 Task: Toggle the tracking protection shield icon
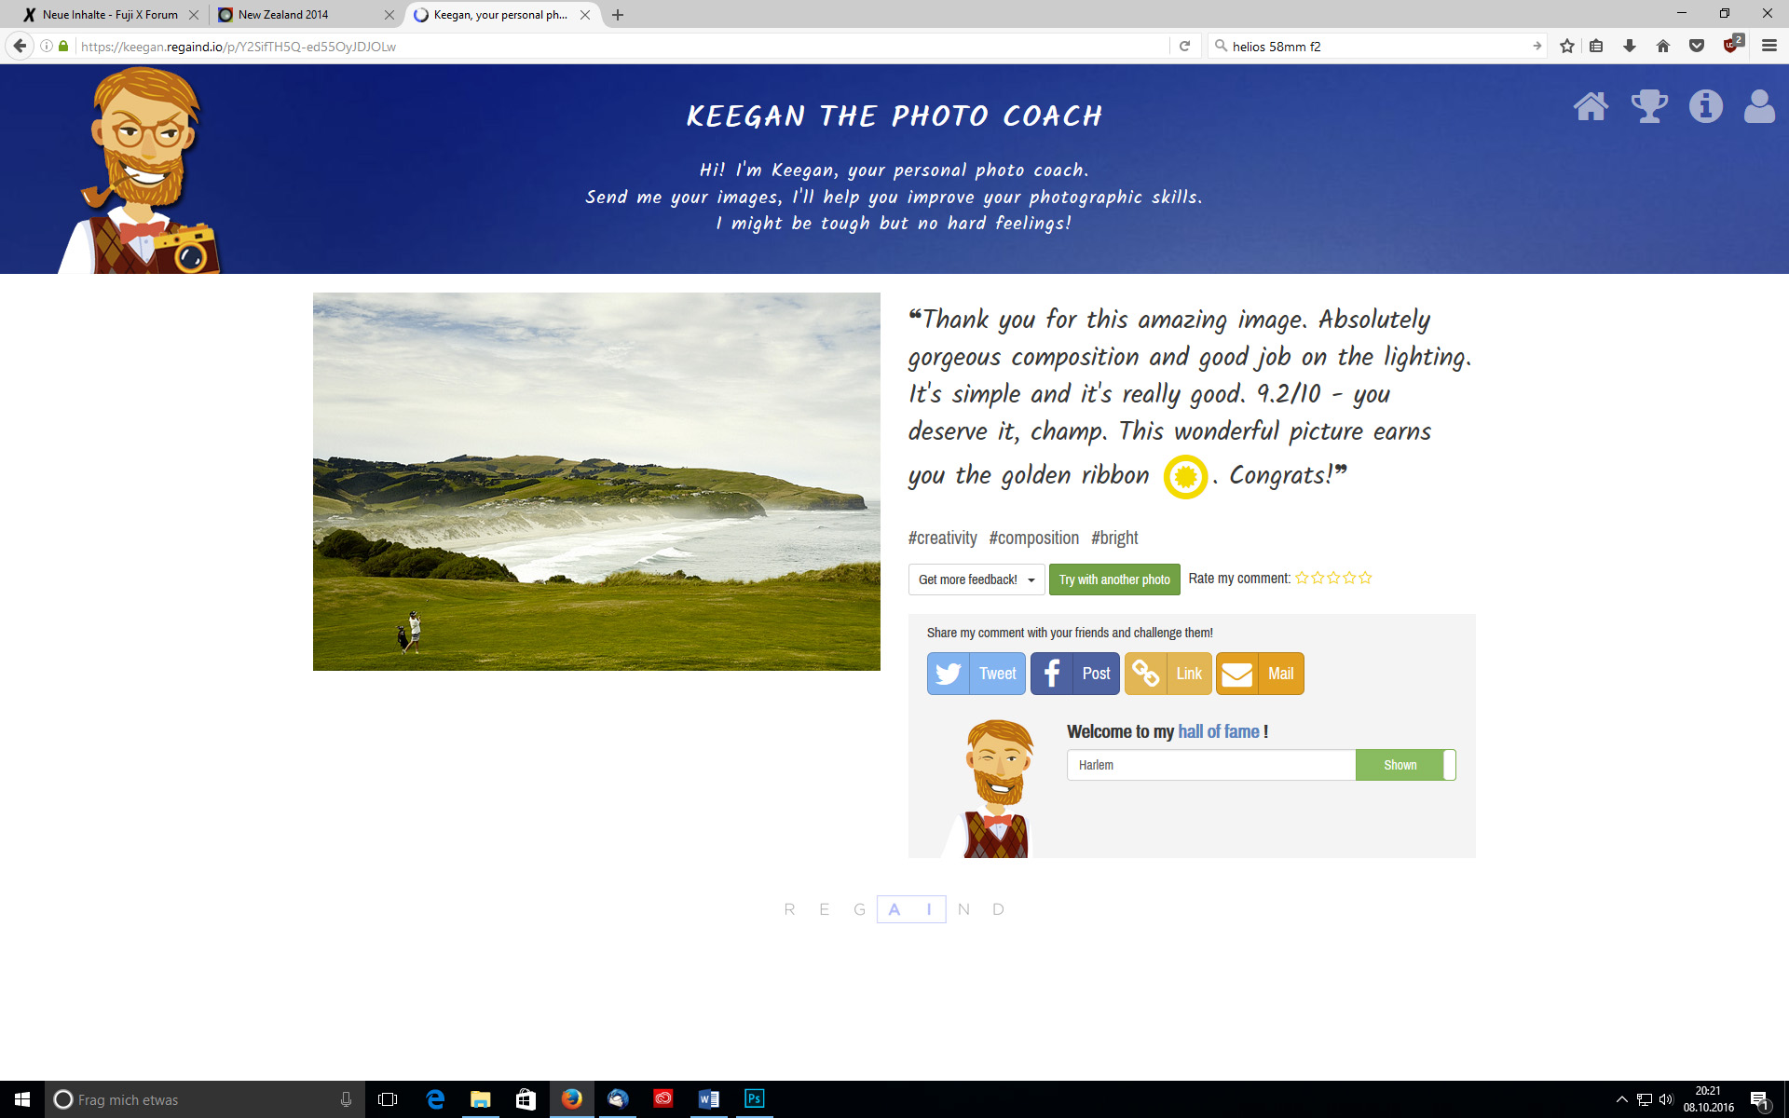(x=1731, y=46)
